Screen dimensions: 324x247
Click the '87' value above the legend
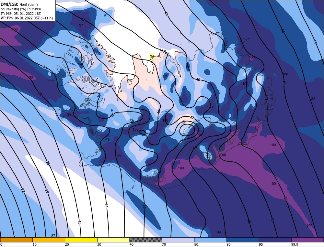click(53, 236)
